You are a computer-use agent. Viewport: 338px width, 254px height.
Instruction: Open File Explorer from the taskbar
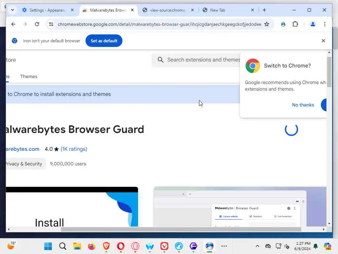[77, 246]
